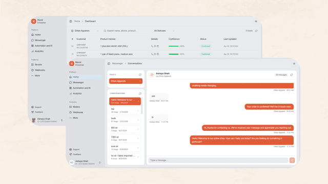Screen dimensions: 328x184
Task: Open Webhooks in the Dashboard window sidebar
Action: tap(38, 70)
